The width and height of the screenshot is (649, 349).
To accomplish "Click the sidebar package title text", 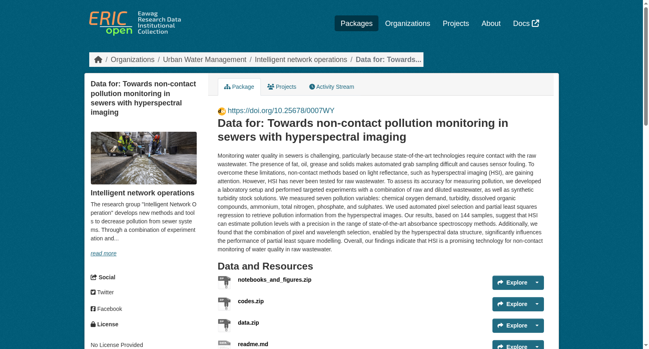I will 143,98.
